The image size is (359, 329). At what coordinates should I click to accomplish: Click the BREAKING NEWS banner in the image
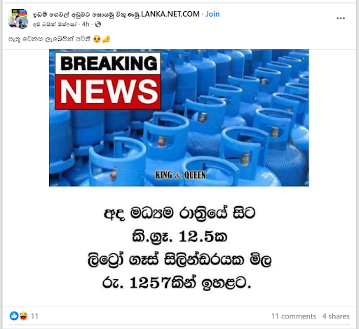pos(108,81)
